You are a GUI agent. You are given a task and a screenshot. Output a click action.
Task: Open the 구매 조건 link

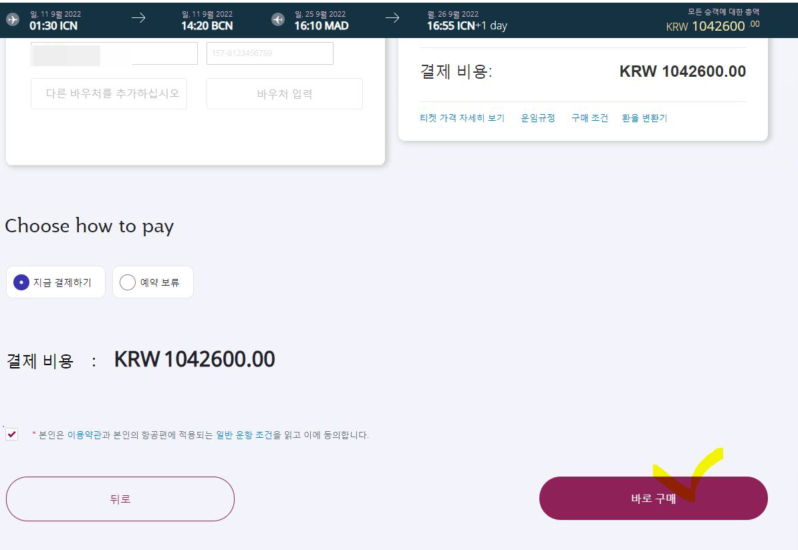pyautogui.click(x=590, y=118)
